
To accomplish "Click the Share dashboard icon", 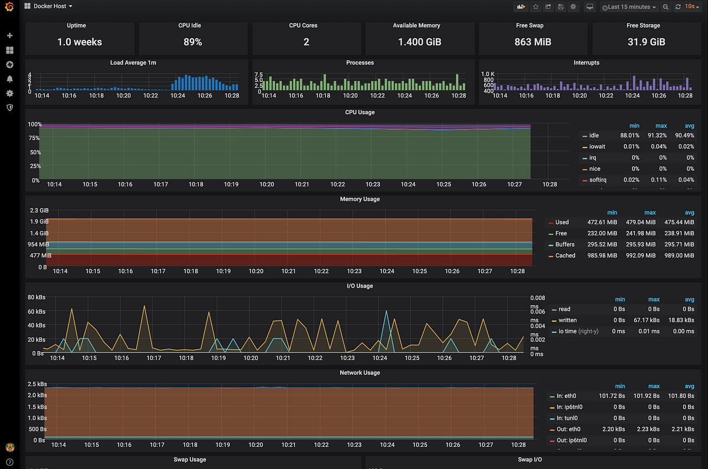I will 548,7.
